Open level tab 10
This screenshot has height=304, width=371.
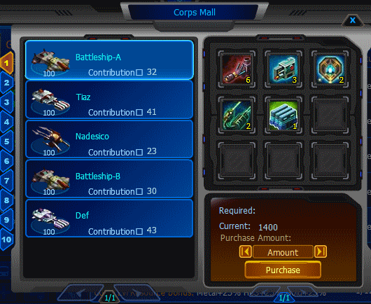pos(6,240)
